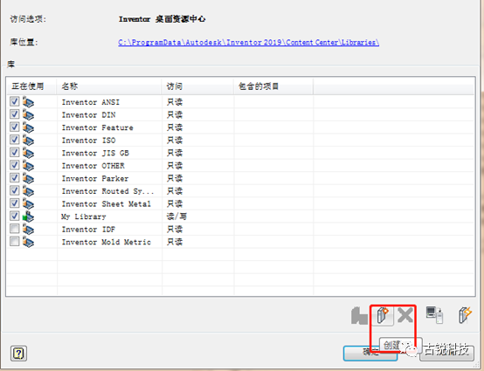
Task: Click the grayed library transfer icon
Action: click(359, 316)
